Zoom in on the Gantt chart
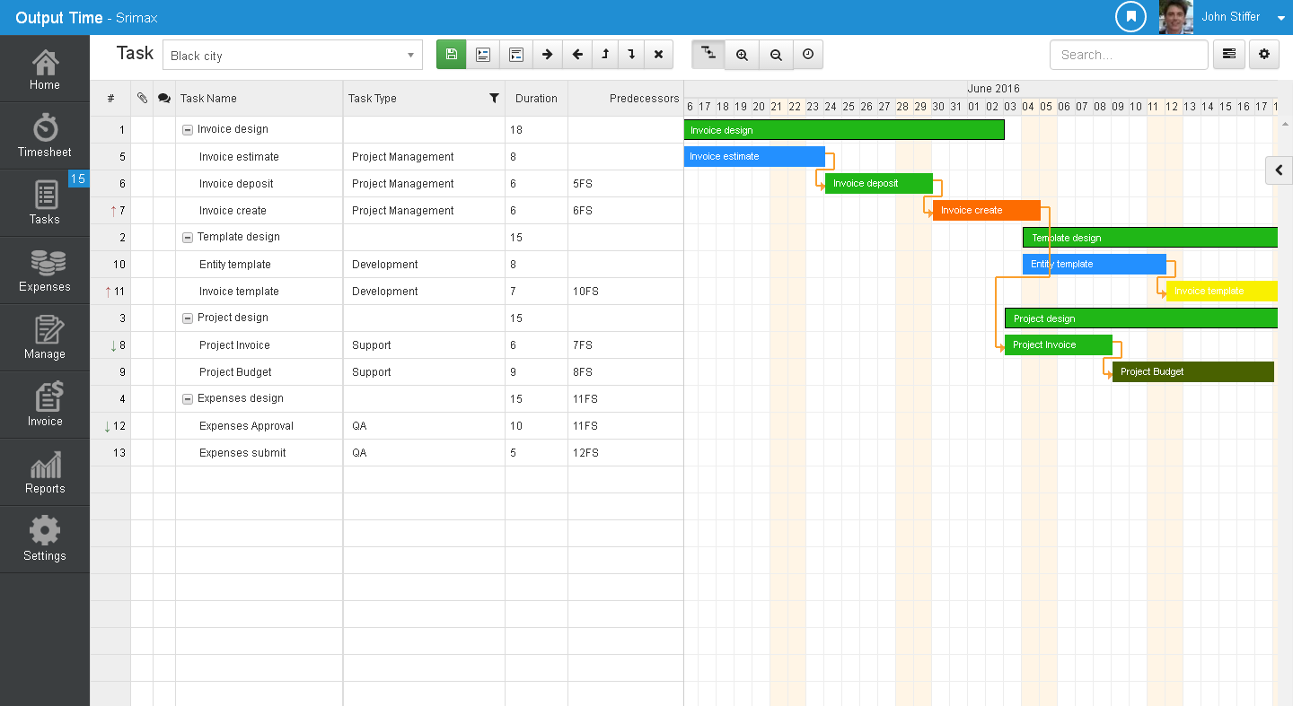 (x=742, y=54)
